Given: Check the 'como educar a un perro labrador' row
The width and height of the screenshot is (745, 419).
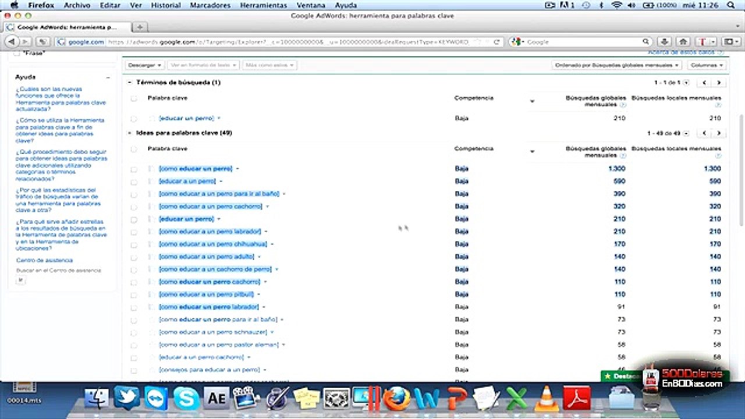Looking at the screenshot, I should [134, 232].
